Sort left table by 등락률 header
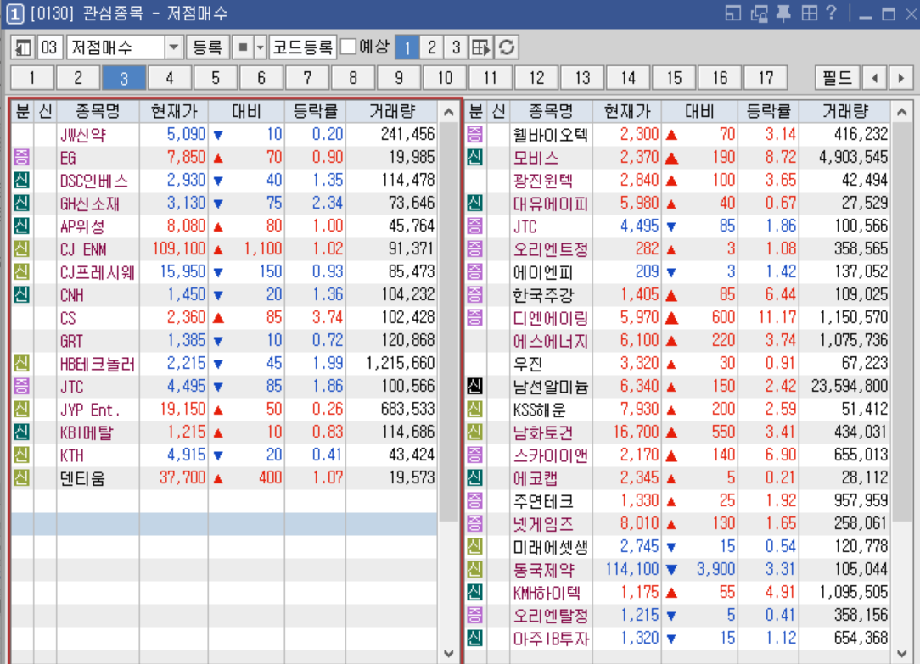Image resolution: width=920 pixels, height=664 pixels. (315, 111)
